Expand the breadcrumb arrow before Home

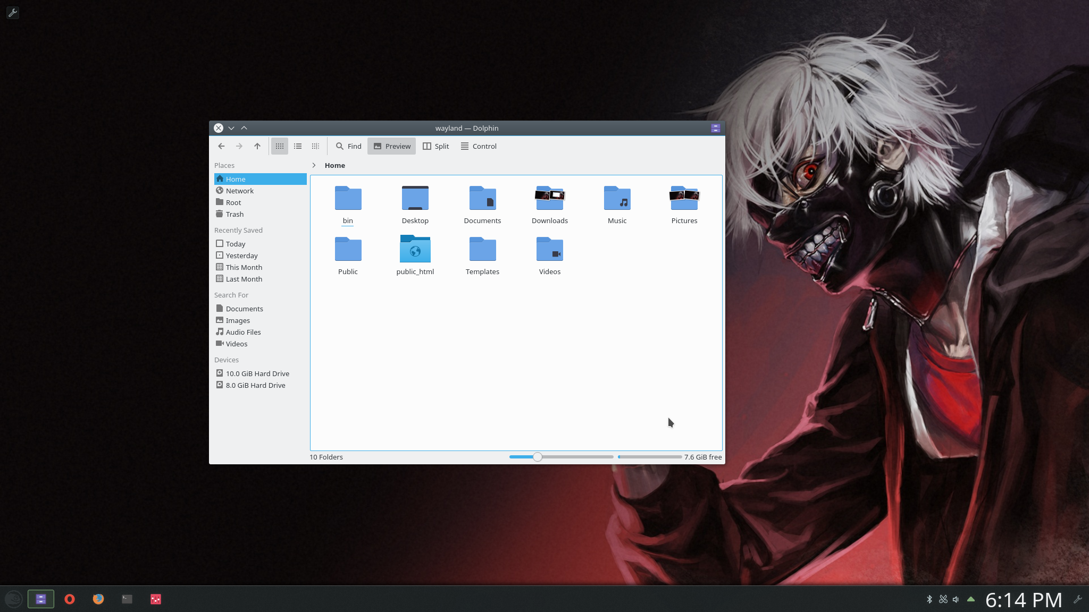[x=314, y=165]
